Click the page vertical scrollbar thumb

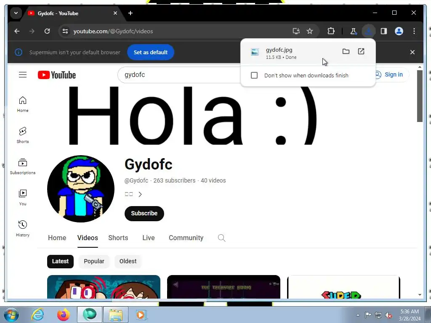tap(420, 96)
